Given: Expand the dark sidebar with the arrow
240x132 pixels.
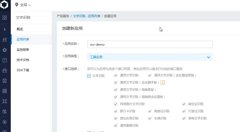Looking at the screenshot, I should pos(5,29).
